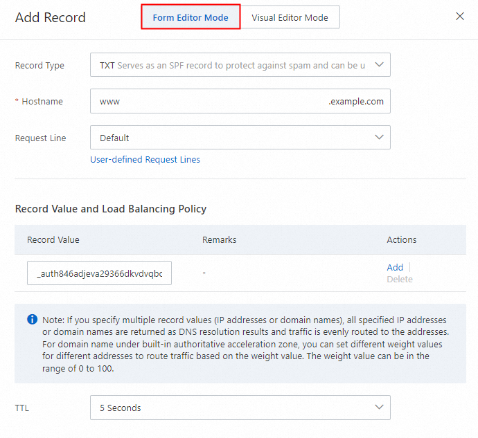Focus the Hostname field containing www

click(208, 101)
